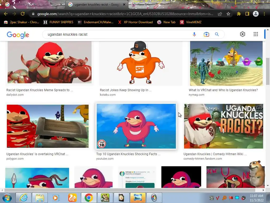Click the red V tray icon
The image size is (270, 203).
(218, 198)
